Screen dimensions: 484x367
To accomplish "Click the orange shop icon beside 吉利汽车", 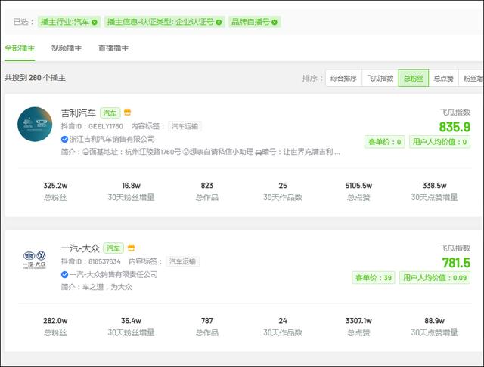I will pyautogui.click(x=127, y=113).
